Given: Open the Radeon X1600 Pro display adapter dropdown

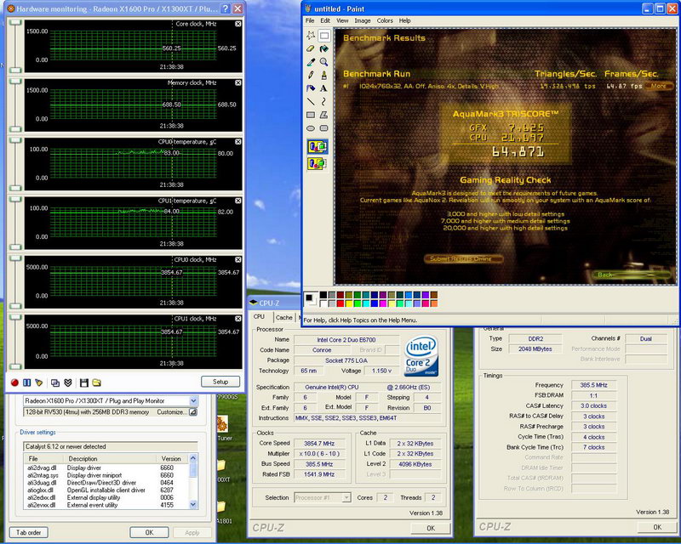Looking at the screenshot, I should (x=193, y=400).
